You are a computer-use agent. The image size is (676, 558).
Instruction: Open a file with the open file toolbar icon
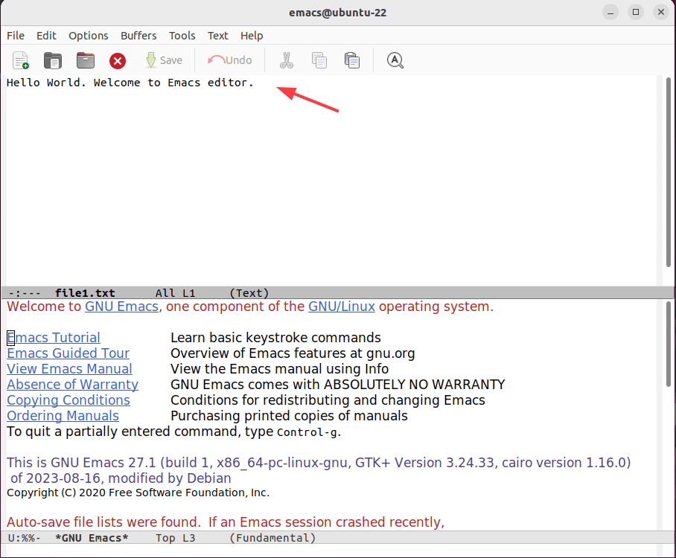tap(52, 60)
